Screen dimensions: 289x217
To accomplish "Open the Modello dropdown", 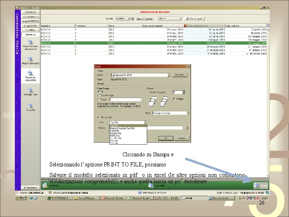I will 122,18.
